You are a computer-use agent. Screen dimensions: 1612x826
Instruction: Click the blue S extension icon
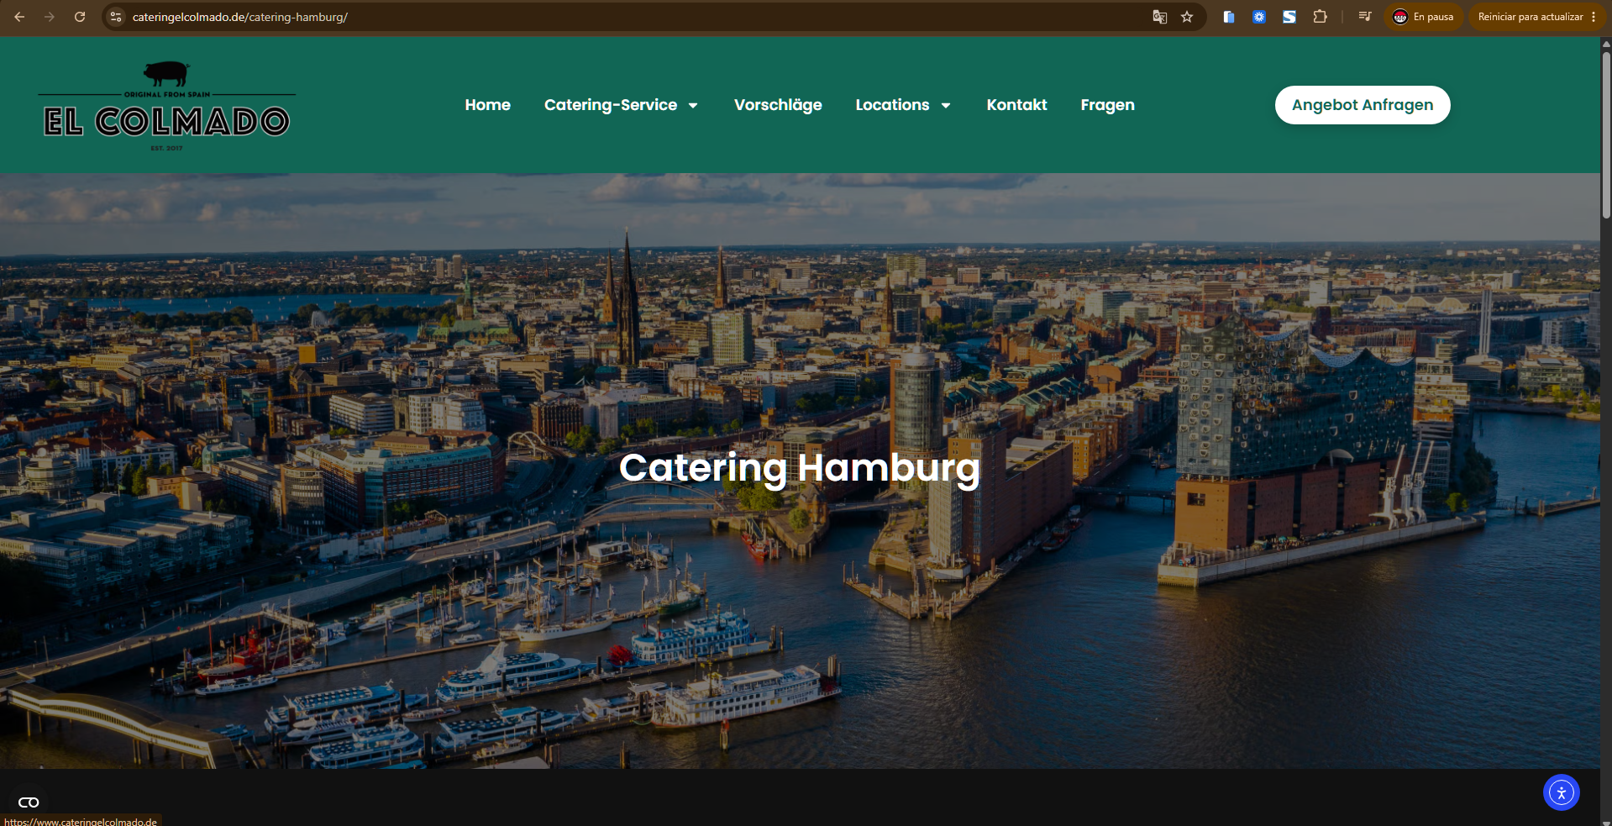click(1289, 17)
